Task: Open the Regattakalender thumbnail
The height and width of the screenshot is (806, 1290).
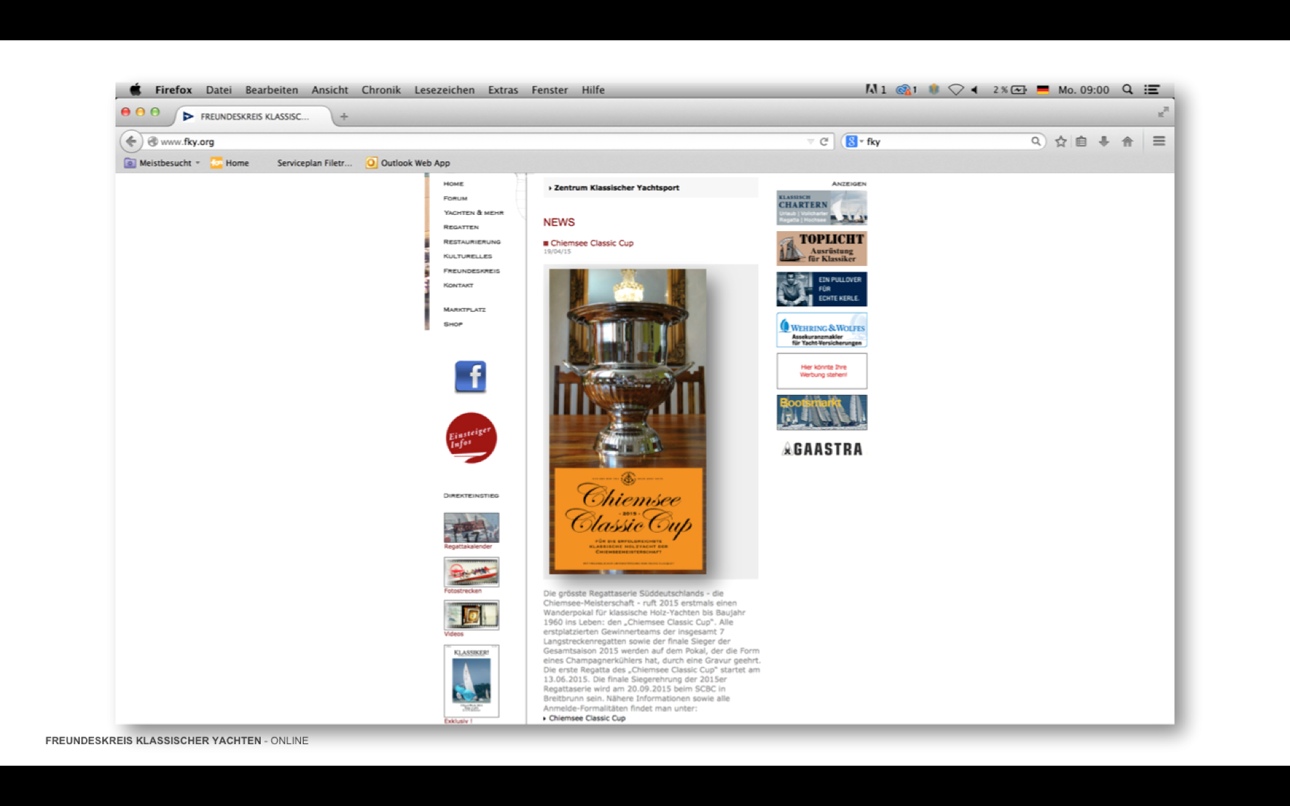Action: [471, 527]
